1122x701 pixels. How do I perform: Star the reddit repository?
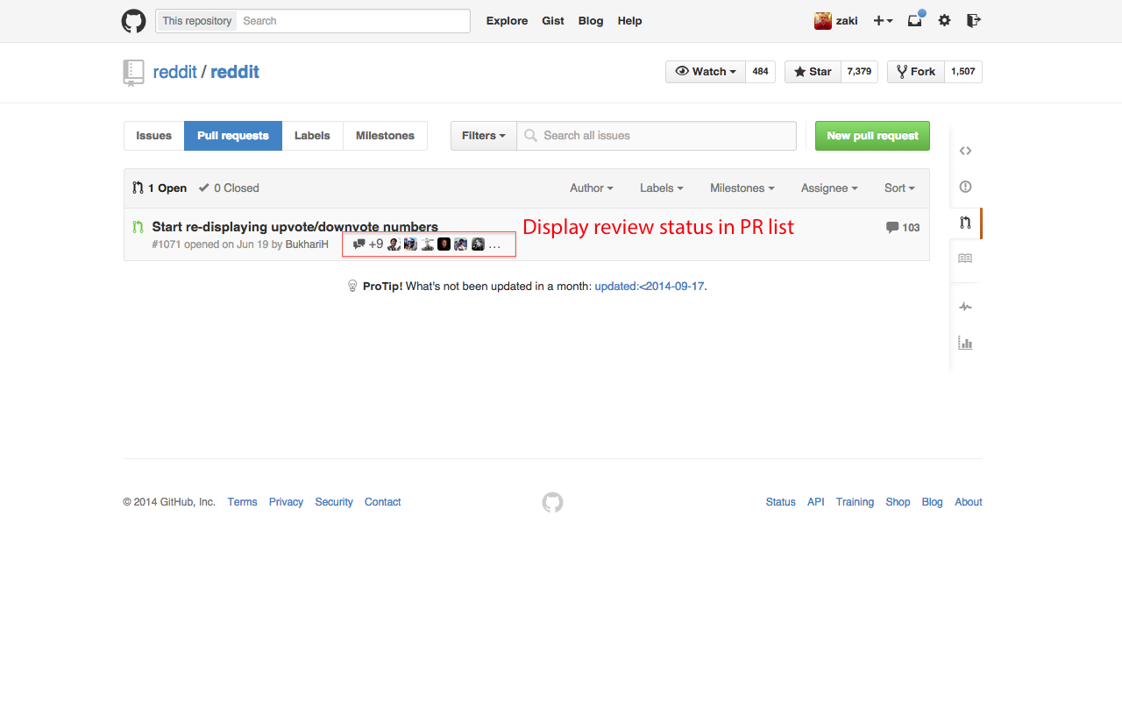click(813, 72)
